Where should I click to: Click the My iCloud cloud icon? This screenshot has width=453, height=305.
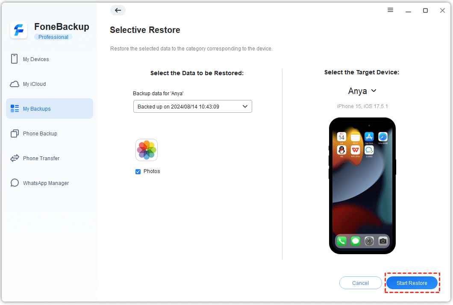pyautogui.click(x=15, y=84)
